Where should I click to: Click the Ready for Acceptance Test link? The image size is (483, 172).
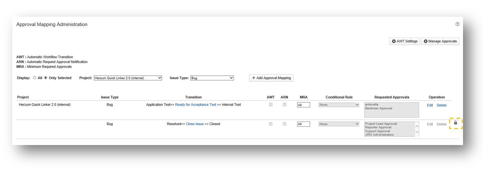196,105
